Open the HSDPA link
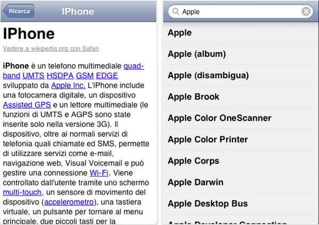Screen dimensions: 319x225 pos(60,75)
